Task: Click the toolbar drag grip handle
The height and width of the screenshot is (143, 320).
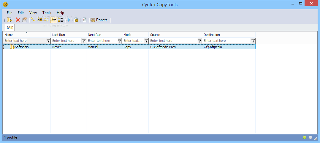Action: click(x=5, y=20)
